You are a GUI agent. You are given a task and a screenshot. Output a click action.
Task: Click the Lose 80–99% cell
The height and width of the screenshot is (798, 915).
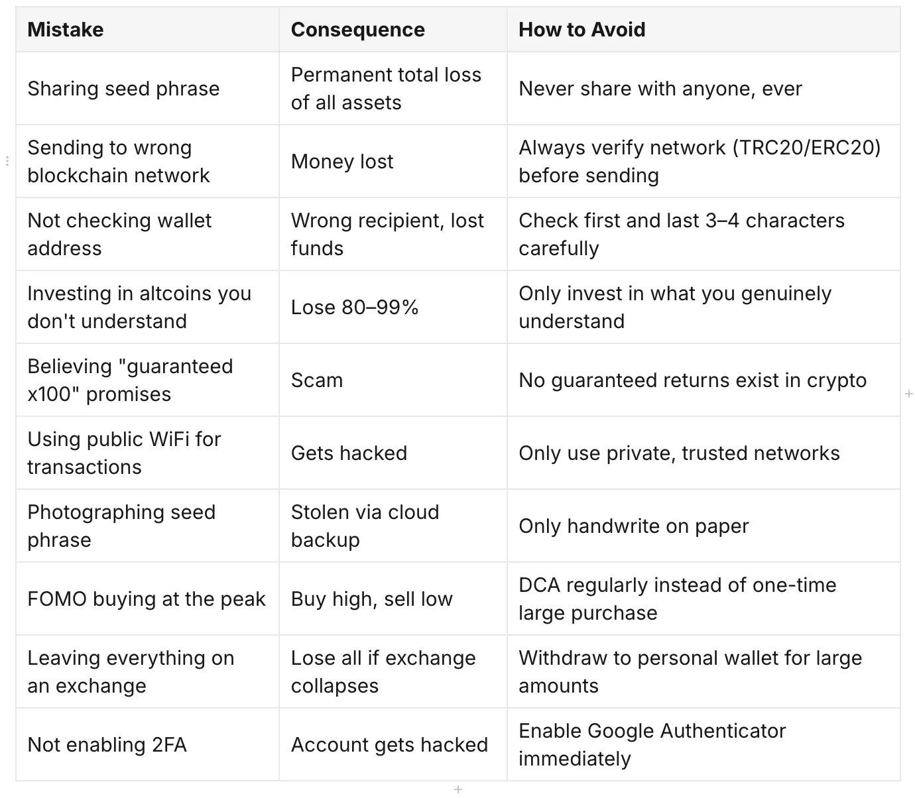393,307
